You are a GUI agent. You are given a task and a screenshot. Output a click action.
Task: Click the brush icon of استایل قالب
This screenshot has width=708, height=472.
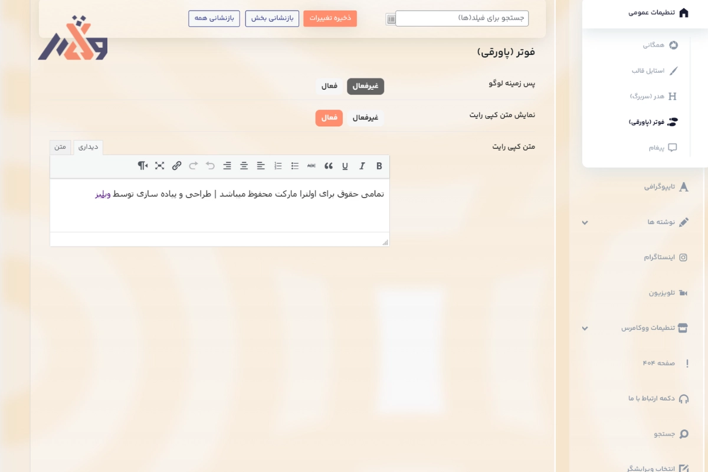pyautogui.click(x=673, y=71)
